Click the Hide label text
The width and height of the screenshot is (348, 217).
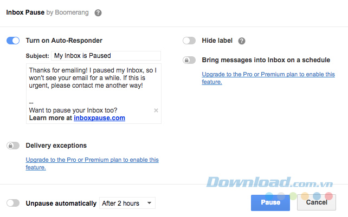pyautogui.click(x=217, y=41)
